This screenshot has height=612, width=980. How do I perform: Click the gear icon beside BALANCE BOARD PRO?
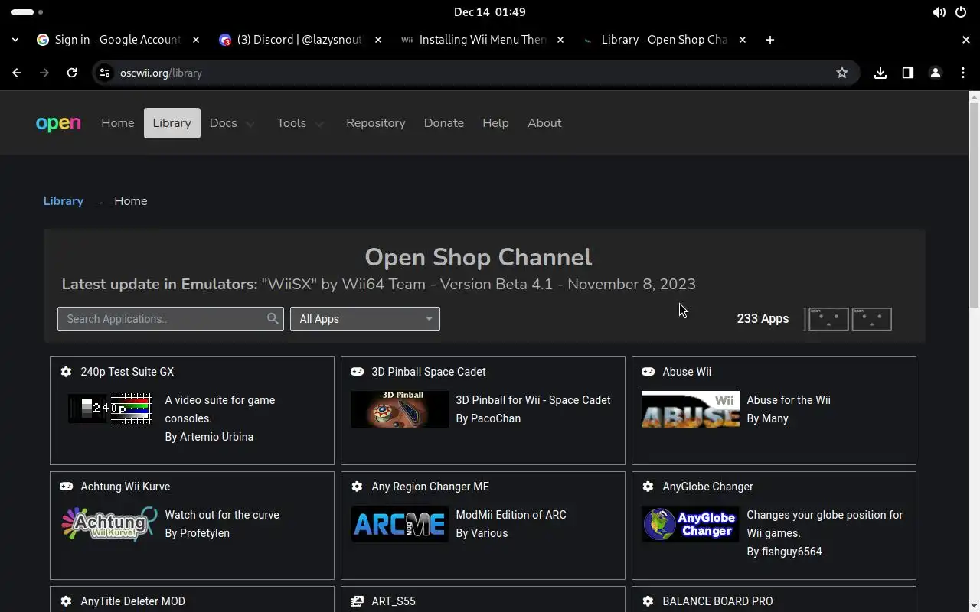point(648,601)
